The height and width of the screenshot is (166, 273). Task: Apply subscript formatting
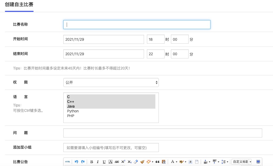130,162
